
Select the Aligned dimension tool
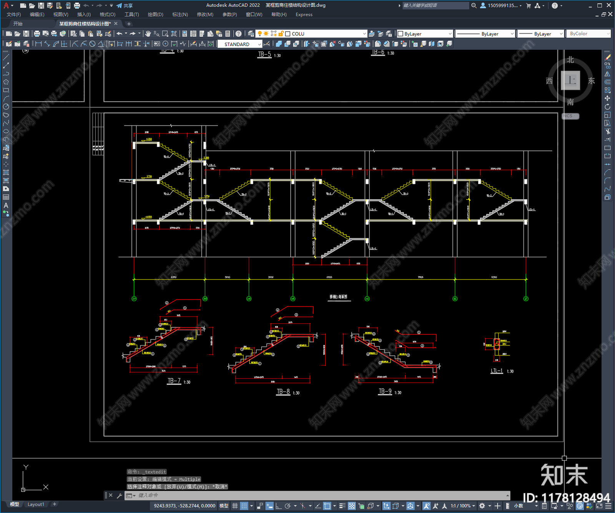pyautogui.click(x=47, y=44)
